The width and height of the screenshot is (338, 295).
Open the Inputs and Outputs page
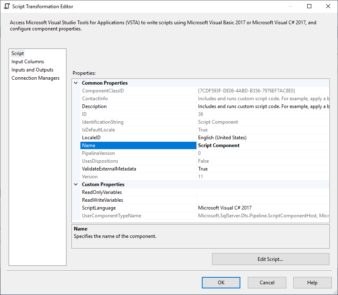(32, 69)
